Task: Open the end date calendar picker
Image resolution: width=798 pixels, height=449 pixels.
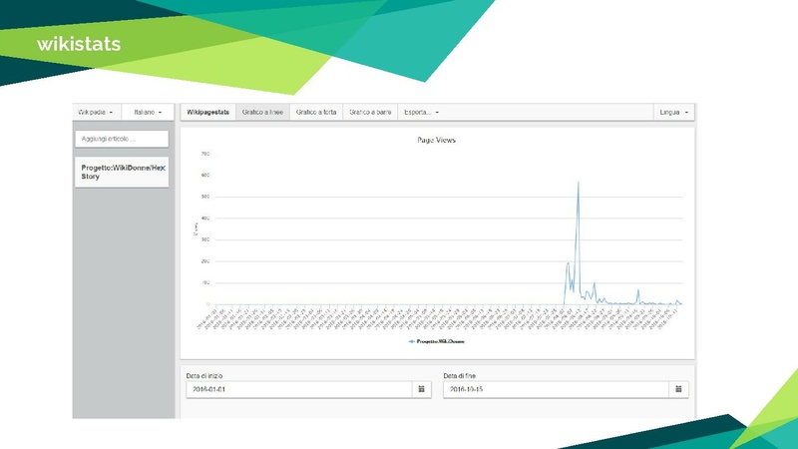Action: tap(678, 389)
